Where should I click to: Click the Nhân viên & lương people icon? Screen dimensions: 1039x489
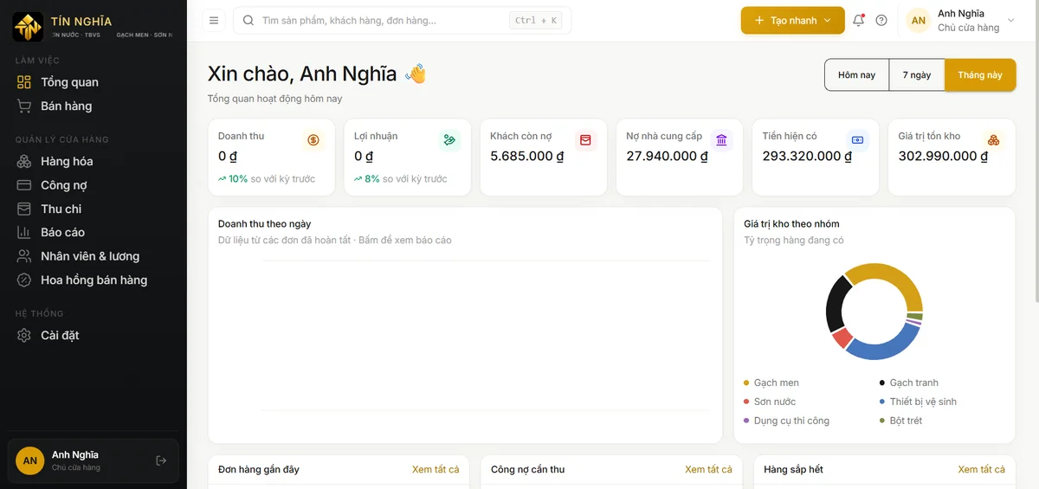(x=24, y=256)
